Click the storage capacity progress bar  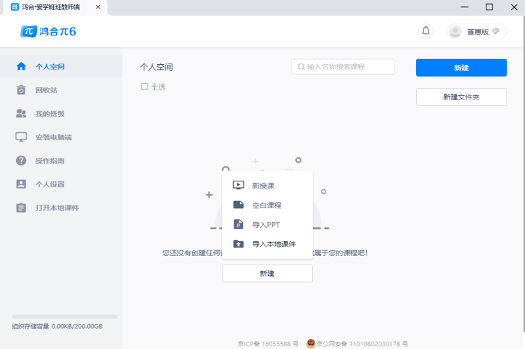[64, 316]
